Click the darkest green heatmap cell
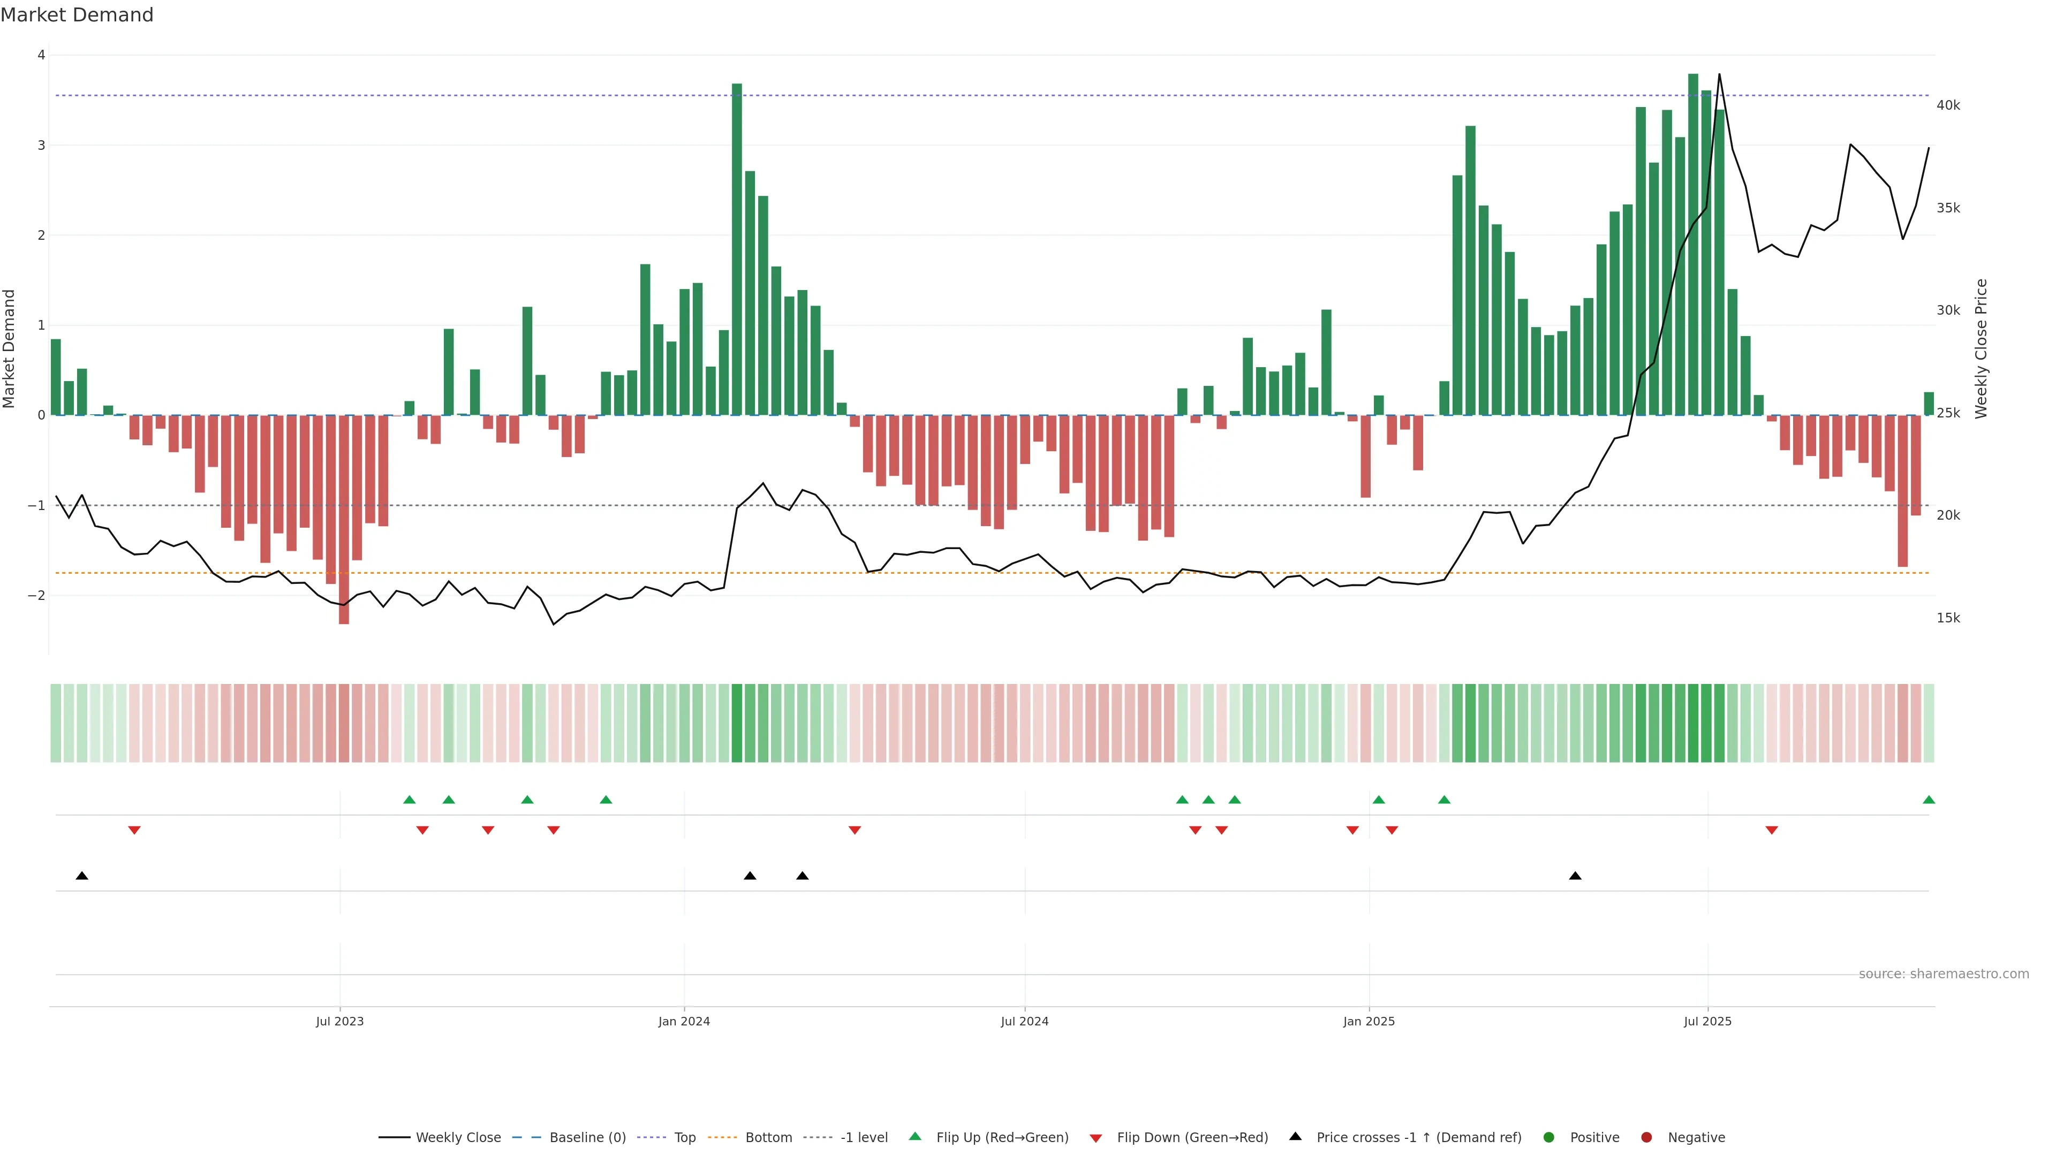 1693,723
